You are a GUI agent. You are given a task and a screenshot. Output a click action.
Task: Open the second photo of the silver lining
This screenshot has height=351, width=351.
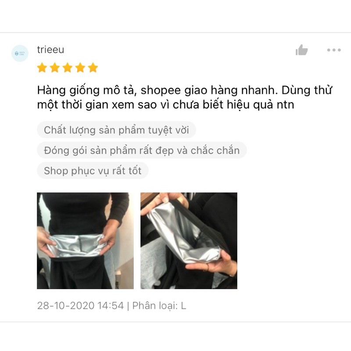189,240
